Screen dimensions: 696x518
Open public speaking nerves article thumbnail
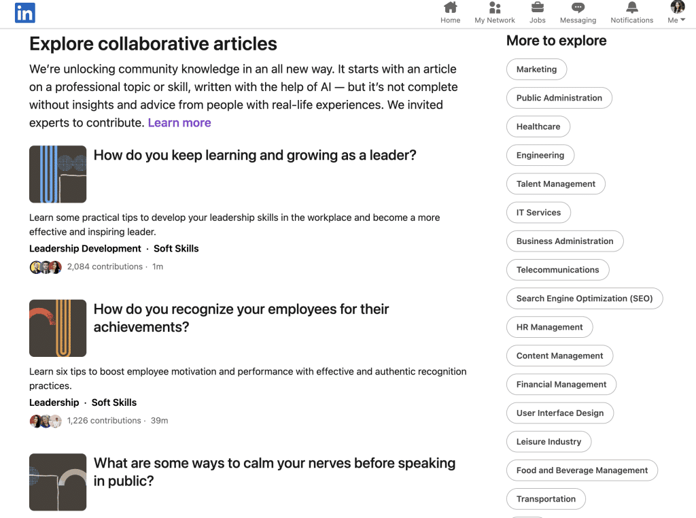point(58,482)
